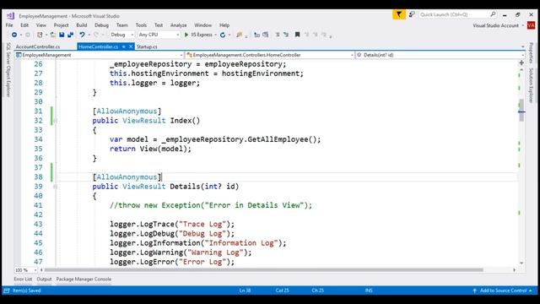
Task: Open the document tabs overflow arrow
Action: (523, 46)
